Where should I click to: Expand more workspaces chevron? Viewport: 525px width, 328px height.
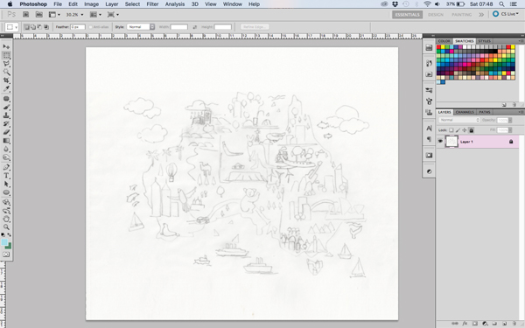tap(481, 14)
